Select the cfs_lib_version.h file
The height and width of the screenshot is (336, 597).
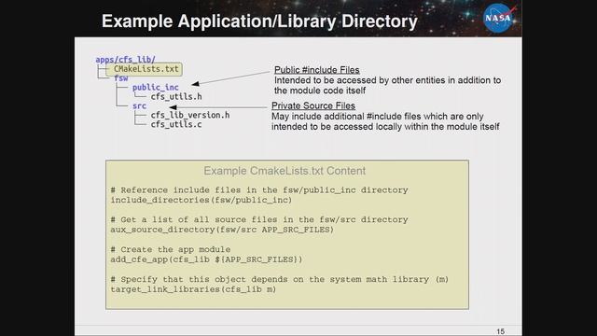[190, 115]
